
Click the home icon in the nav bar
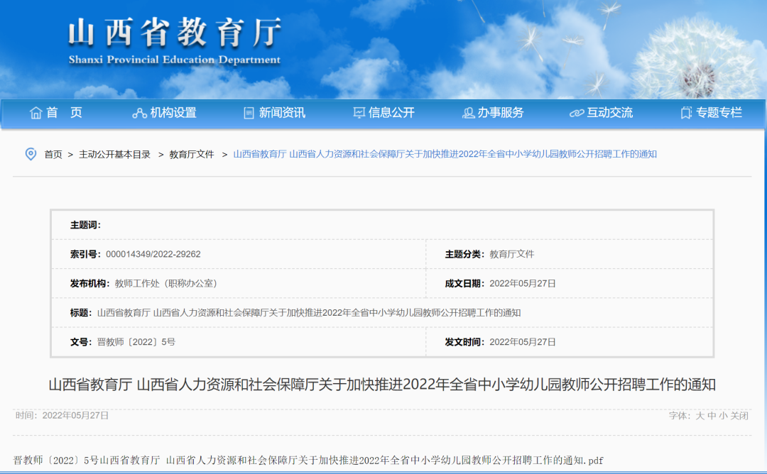click(36, 113)
